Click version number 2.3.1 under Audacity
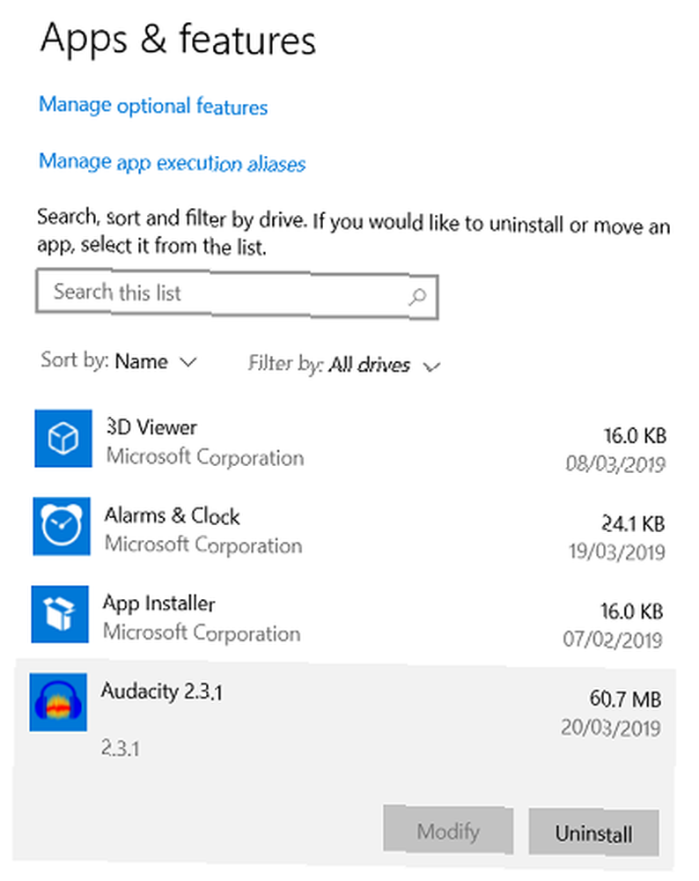The height and width of the screenshot is (881, 699). 120,748
